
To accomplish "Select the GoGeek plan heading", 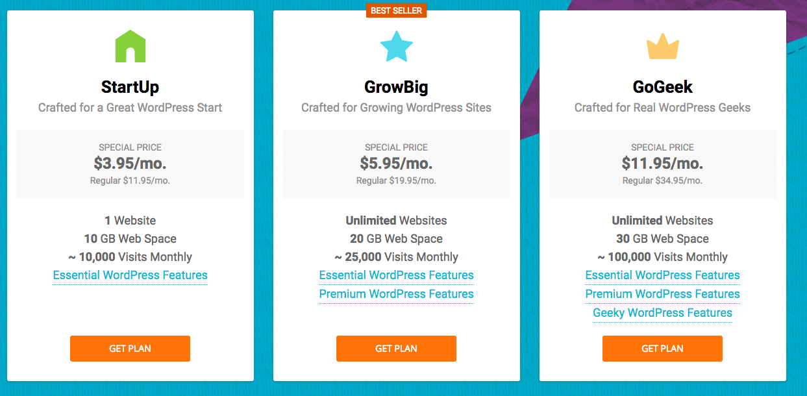I will [x=663, y=87].
